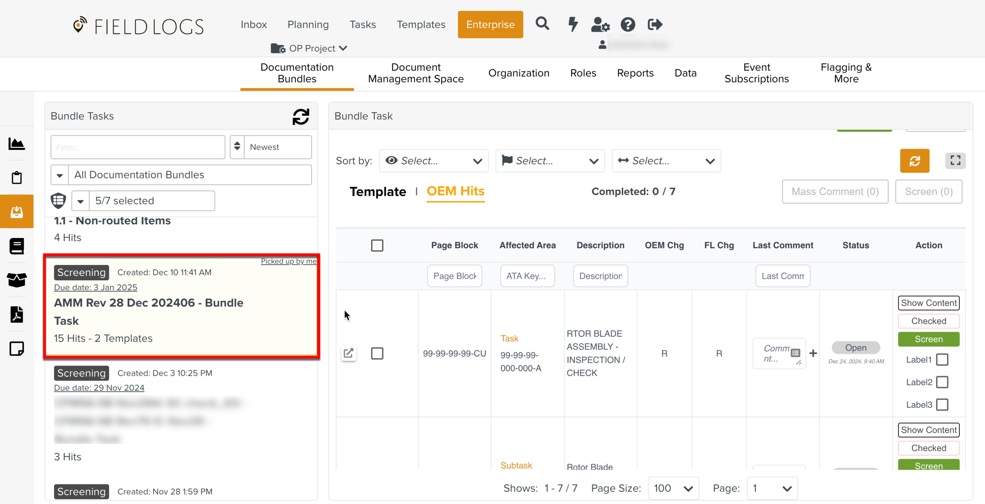
Task: Open the Templates menu
Action: click(x=421, y=24)
